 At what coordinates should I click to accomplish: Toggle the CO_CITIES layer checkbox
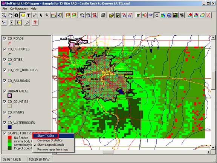[x=5, y=60]
